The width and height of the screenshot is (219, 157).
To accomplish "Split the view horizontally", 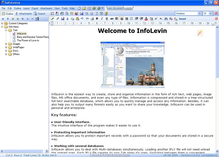I will 91,13.
